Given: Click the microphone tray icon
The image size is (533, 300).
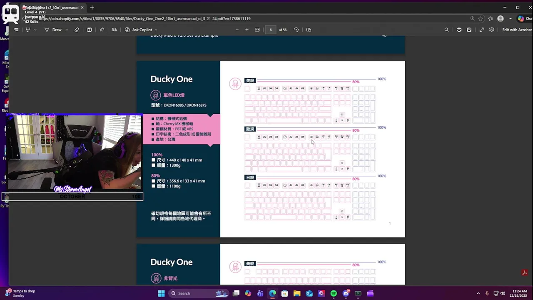Looking at the screenshot, I should coord(487,293).
